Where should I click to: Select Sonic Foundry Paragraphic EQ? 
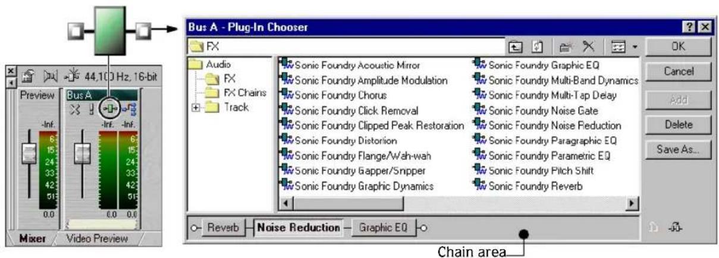pos(552,141)
